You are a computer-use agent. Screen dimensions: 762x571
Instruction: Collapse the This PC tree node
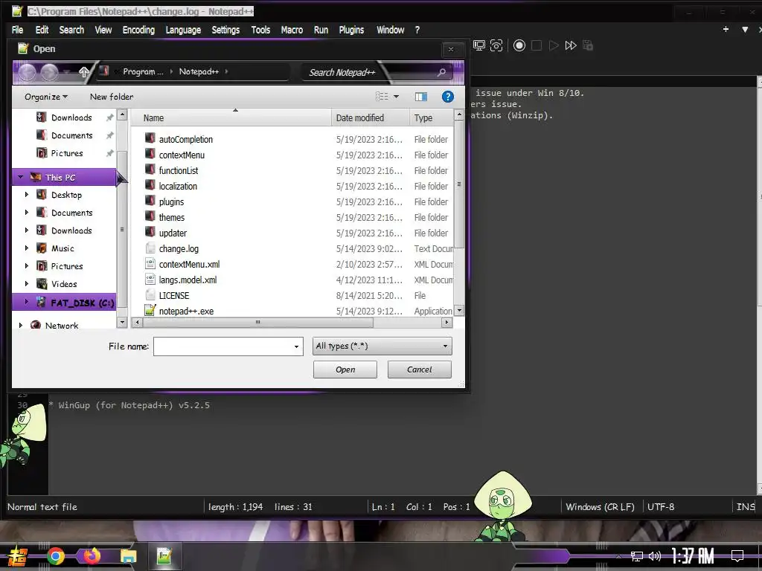pos(20,177)
